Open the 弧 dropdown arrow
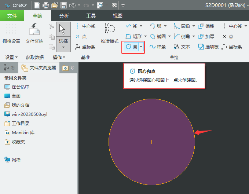The height and width of the screenshot is (194, 249). coord(165,26)
